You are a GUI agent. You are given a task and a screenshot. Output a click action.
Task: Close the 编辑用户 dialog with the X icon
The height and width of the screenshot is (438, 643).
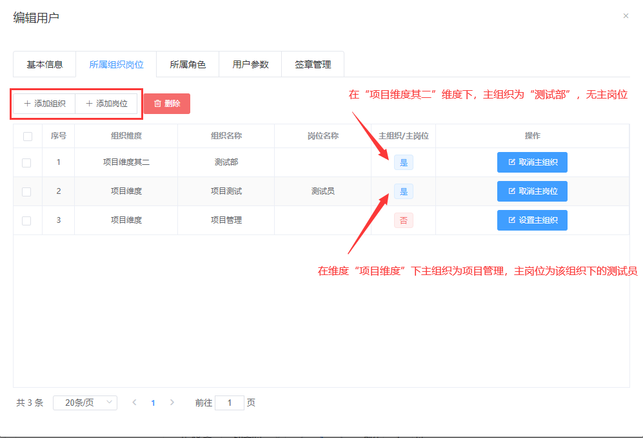click(x=625, y=16)
